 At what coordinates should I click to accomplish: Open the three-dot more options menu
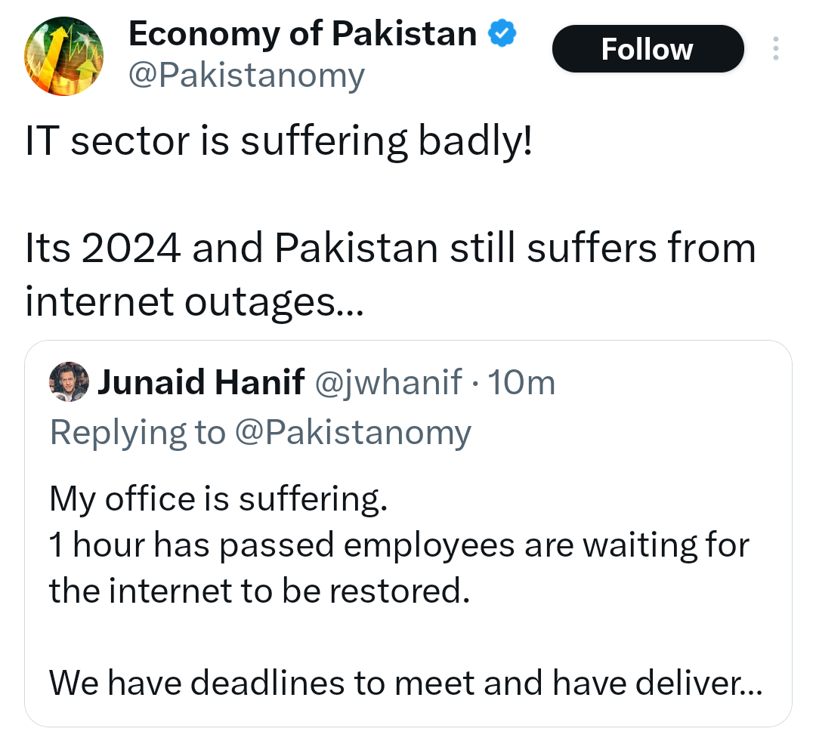pos(776,49)
